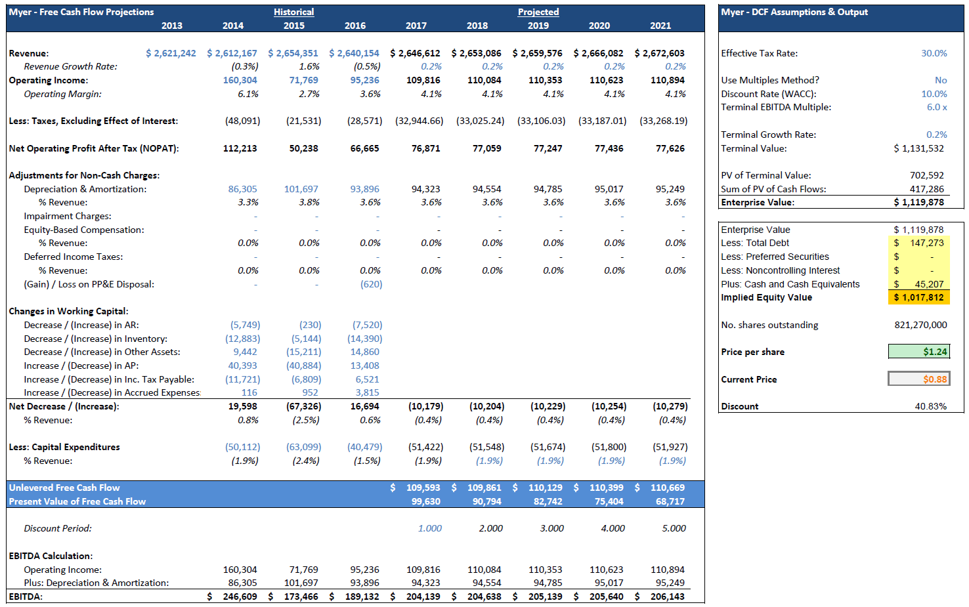Select the Cash and Cash Equivalents value 45,207
The width and height of the screenshot is (969, 607).
pyautogui.click(x=918, y=284)
